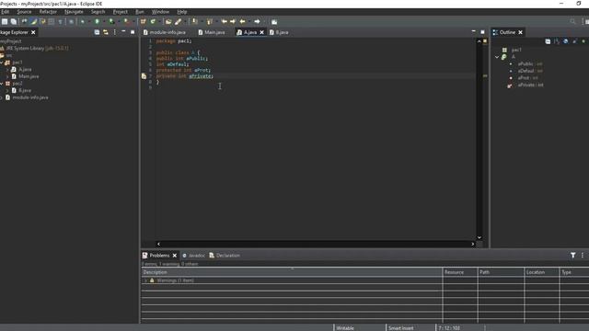Click the Problems view filter icon

click(x=572, y=256)
